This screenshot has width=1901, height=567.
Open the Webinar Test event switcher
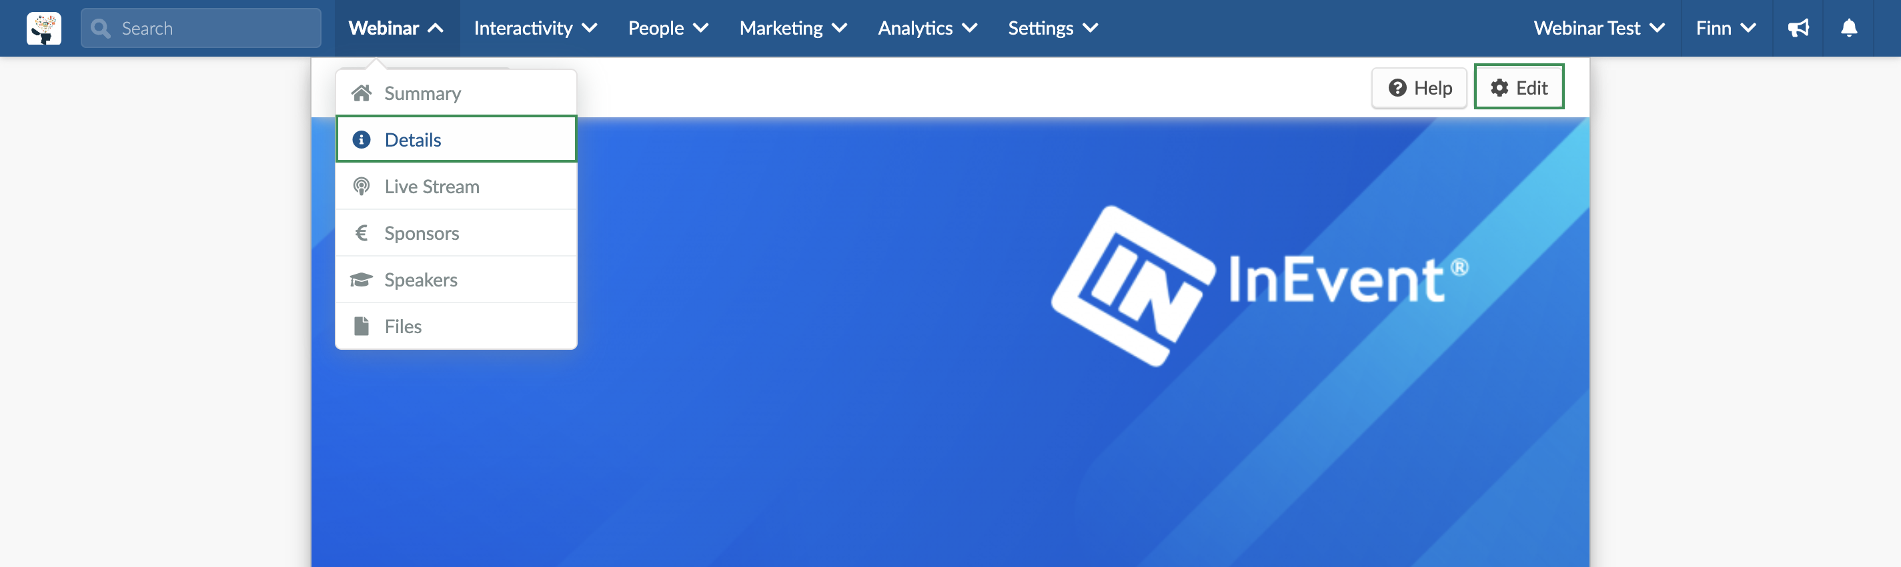[1599, 28]
